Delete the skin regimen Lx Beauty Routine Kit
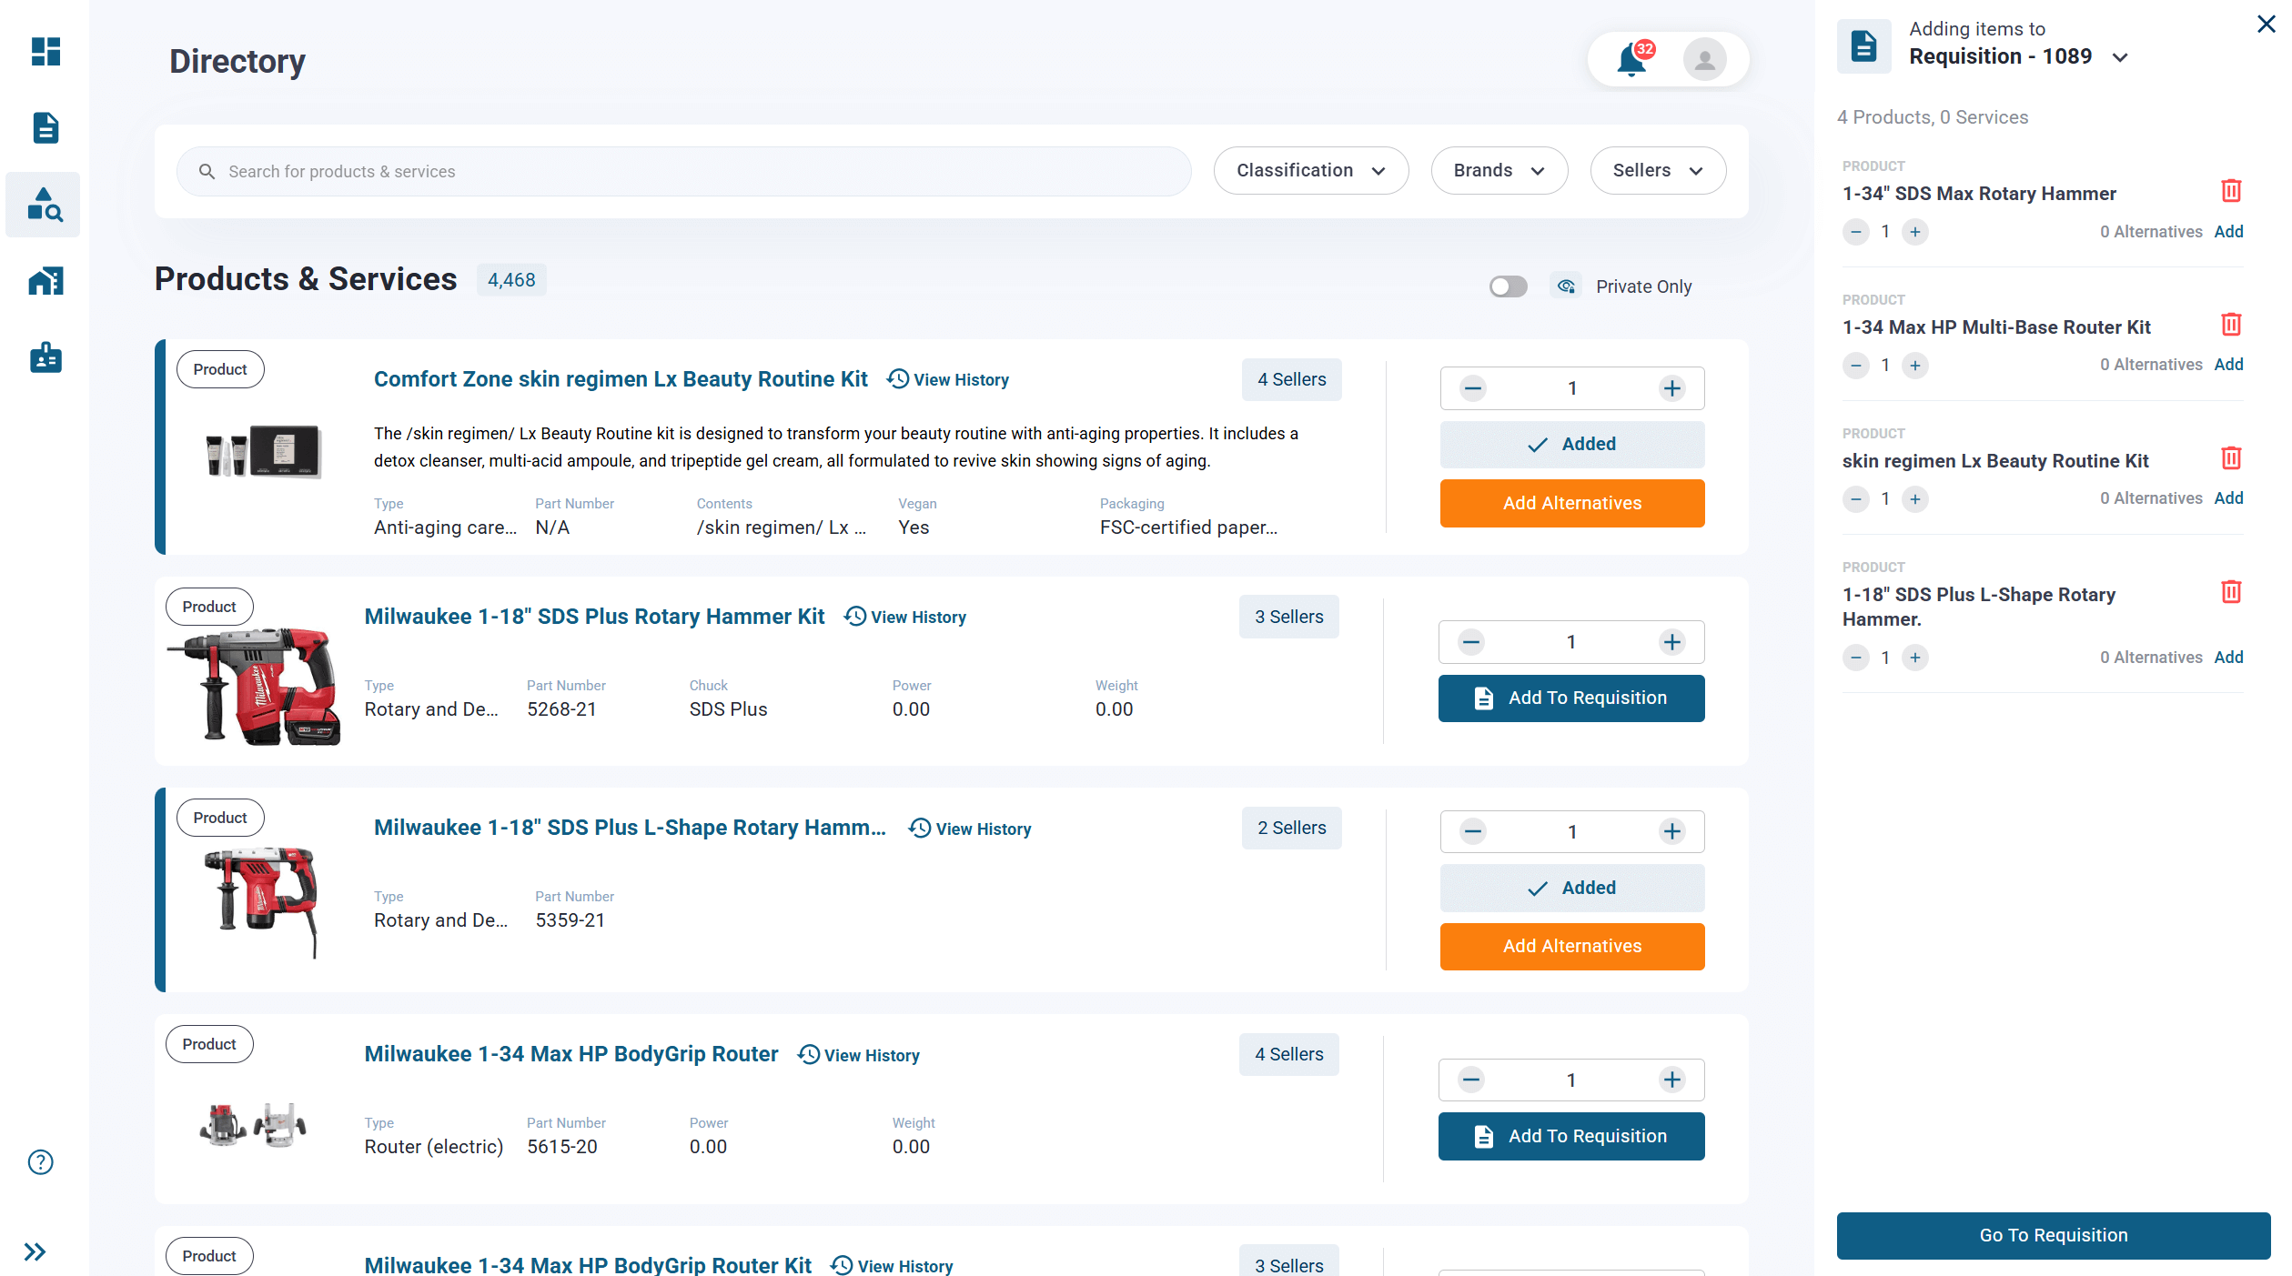The width and height of the screenshot is (2292, 1276). pos(2231,458)
